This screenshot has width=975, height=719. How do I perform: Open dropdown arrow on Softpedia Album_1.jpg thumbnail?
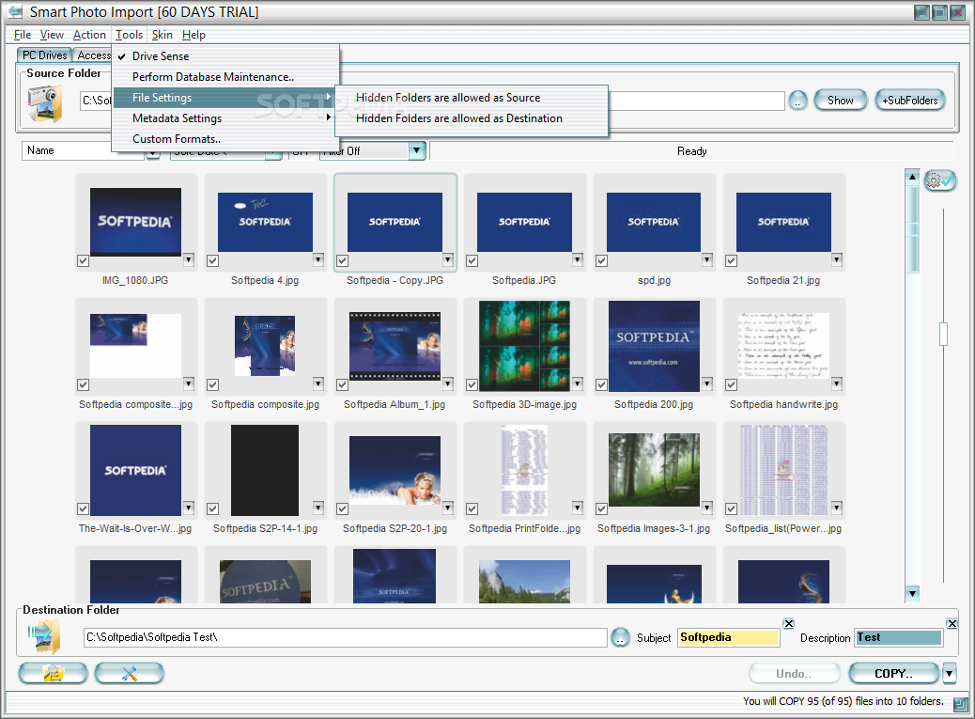[448, 383]
